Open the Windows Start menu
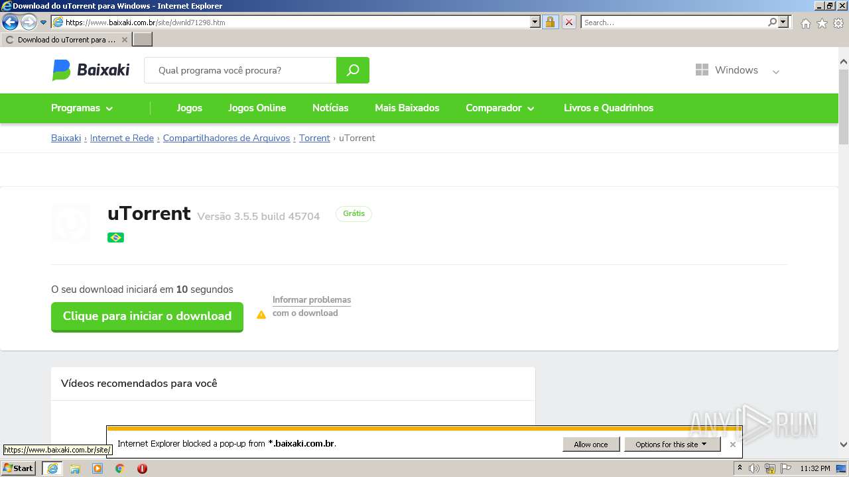Image resolution: width=849 pixels, height=477 pixels. [18, 468]
